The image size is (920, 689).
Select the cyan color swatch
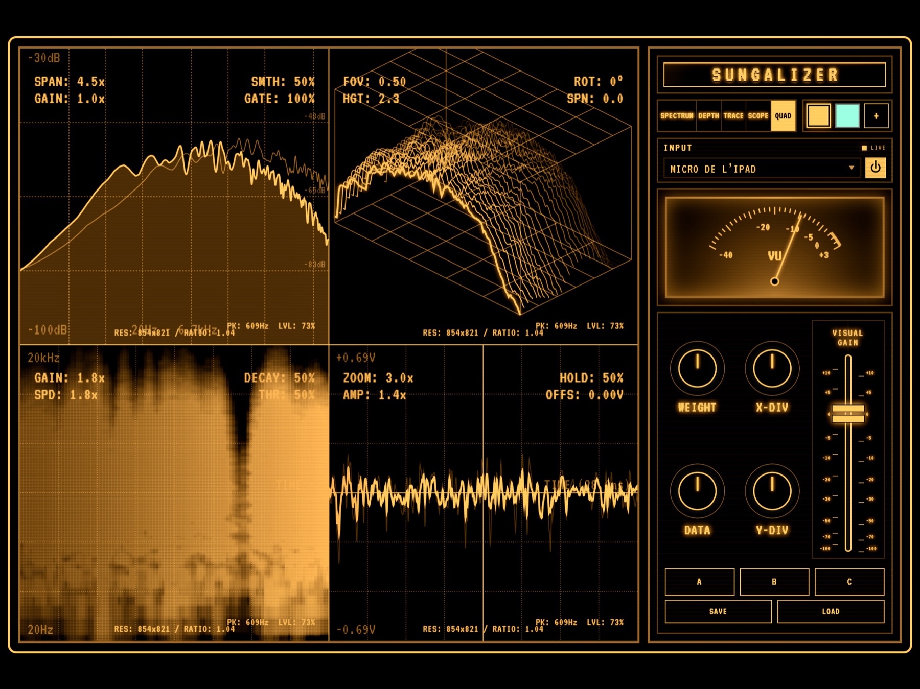pyautogui.click(x=847, y=116)
